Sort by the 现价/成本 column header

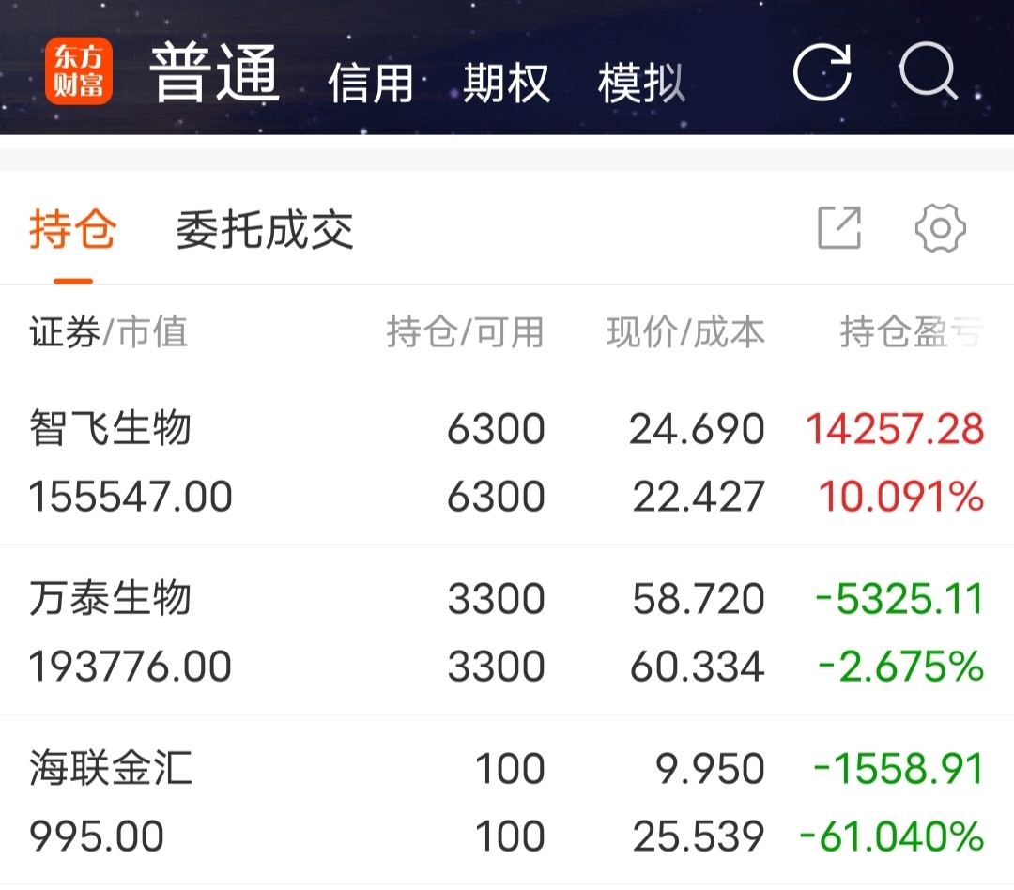point(685,331)
